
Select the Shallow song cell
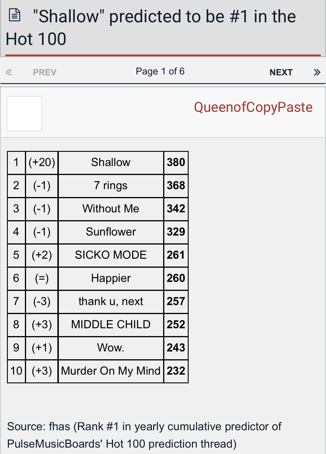click(x=111, y=163)
